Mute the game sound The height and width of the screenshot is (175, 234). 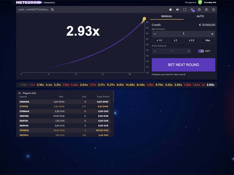click(x=178, y=10)
